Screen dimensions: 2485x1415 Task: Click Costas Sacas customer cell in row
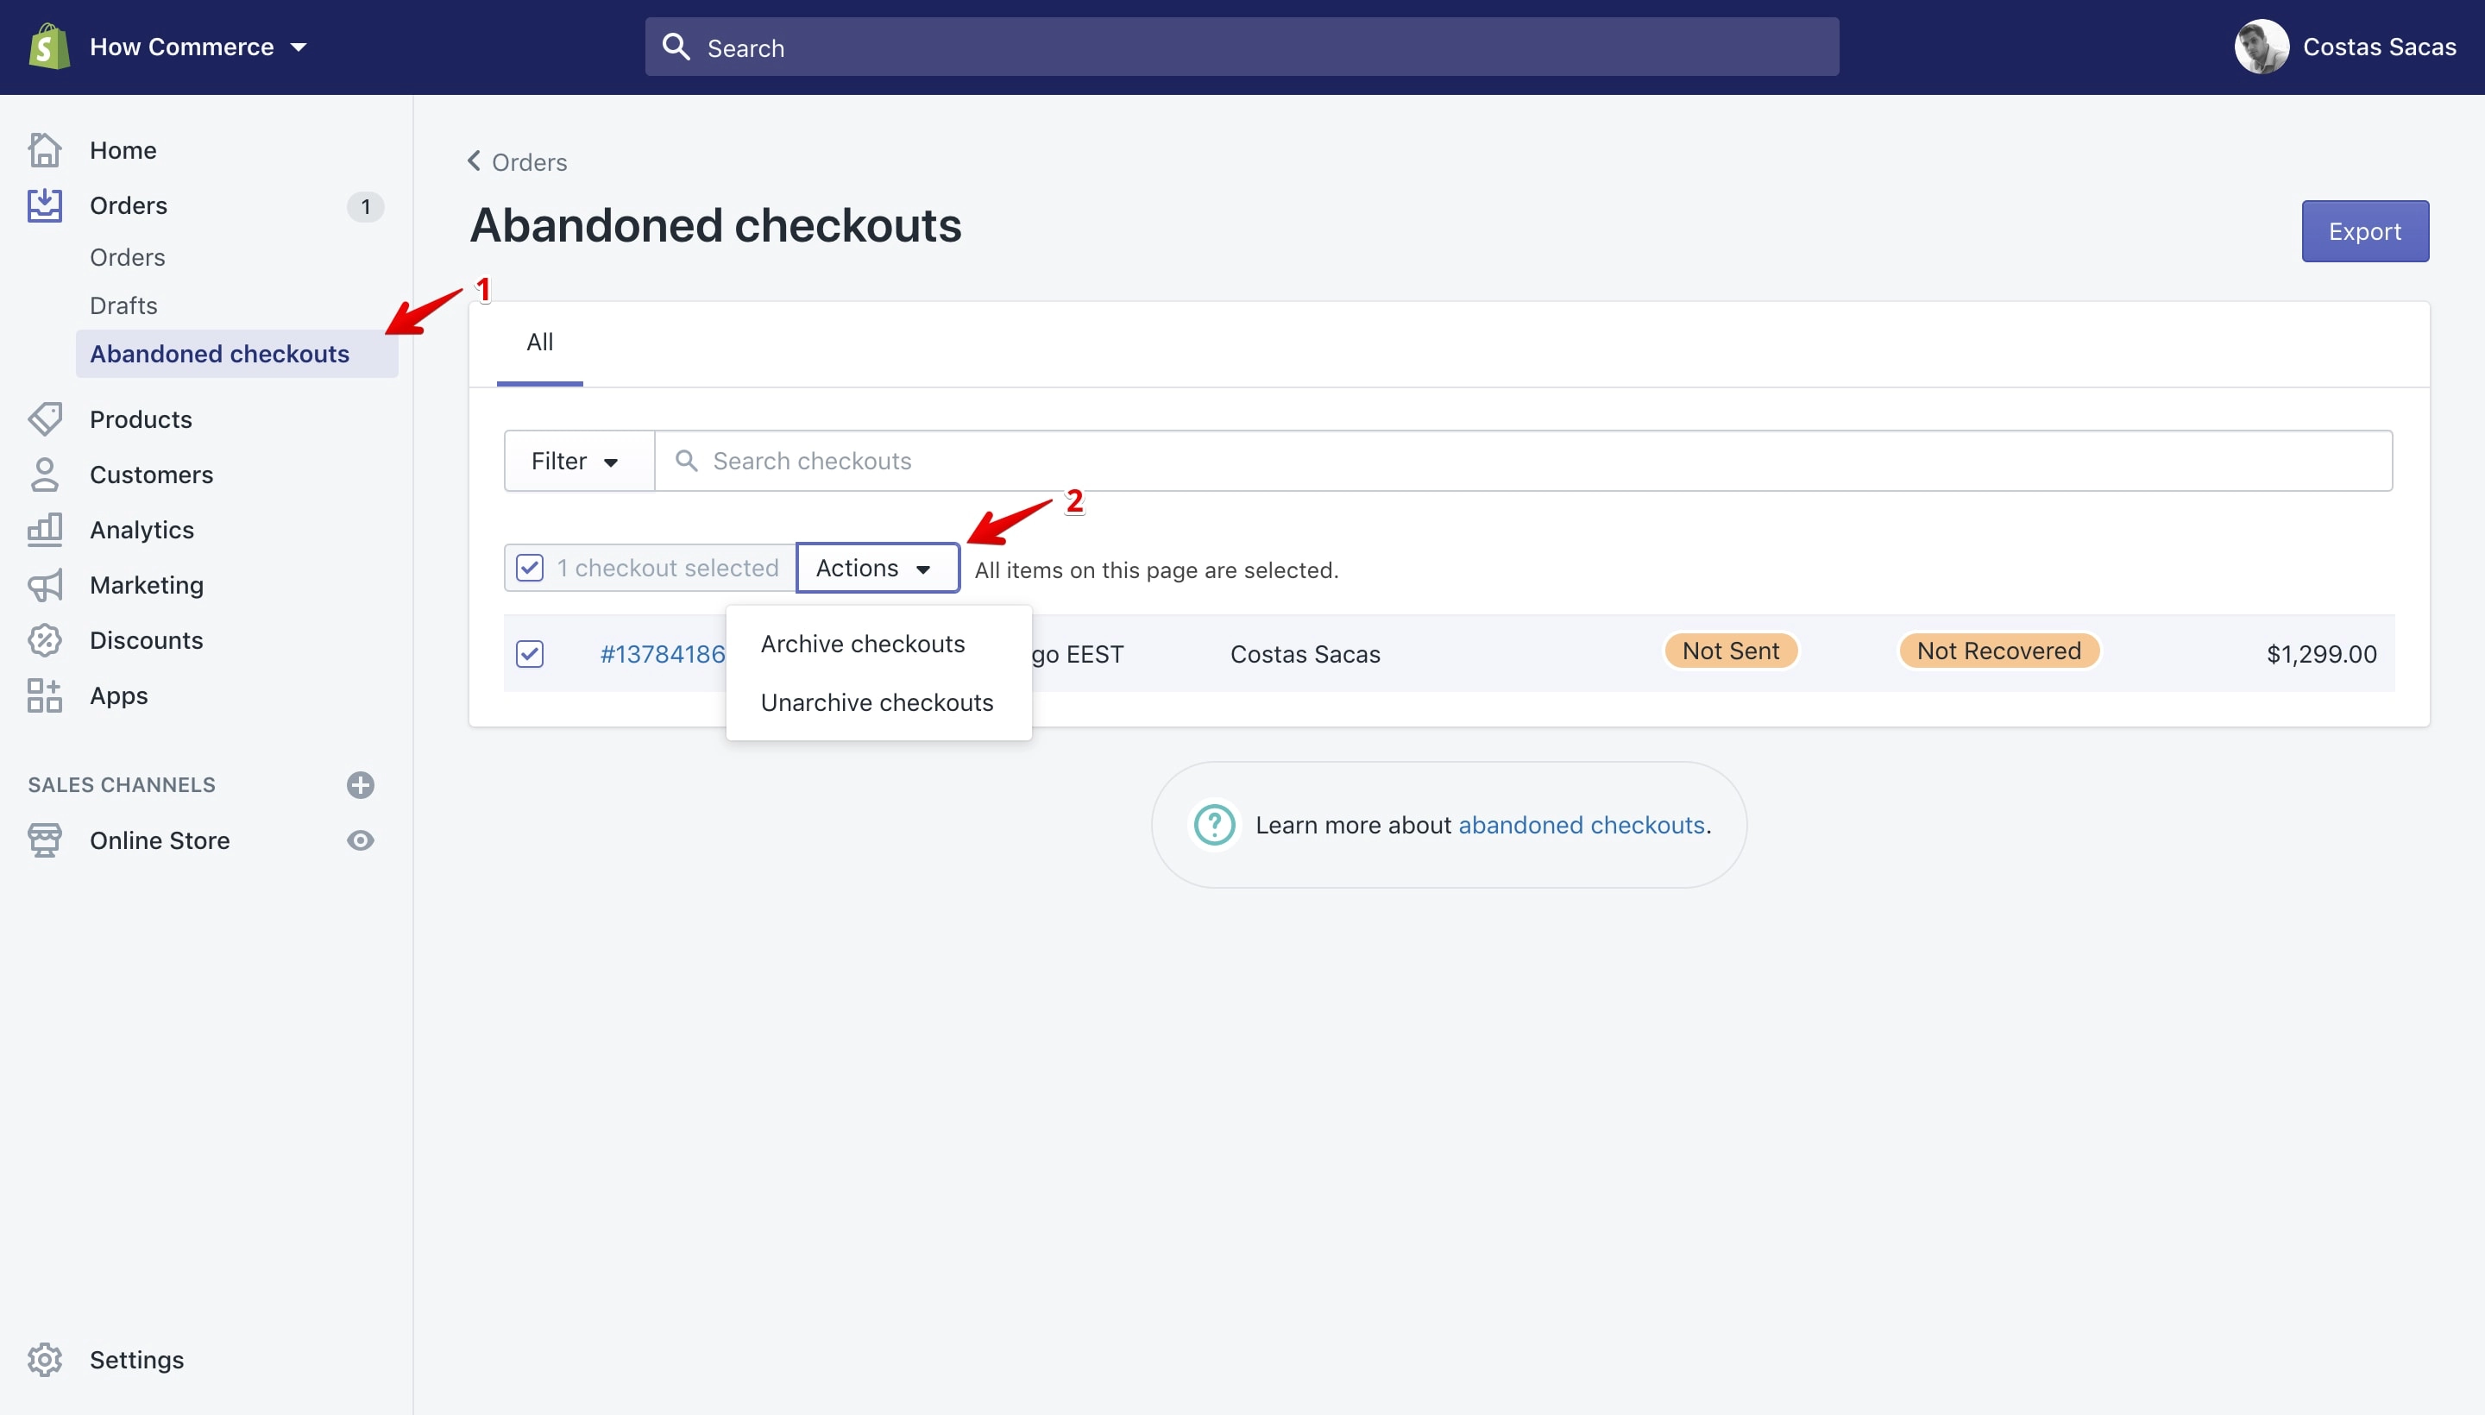[x=1305, y=654]
